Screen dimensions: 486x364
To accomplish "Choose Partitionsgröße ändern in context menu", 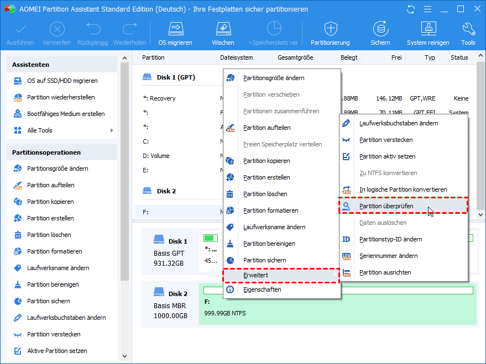I will click(281, 78).
